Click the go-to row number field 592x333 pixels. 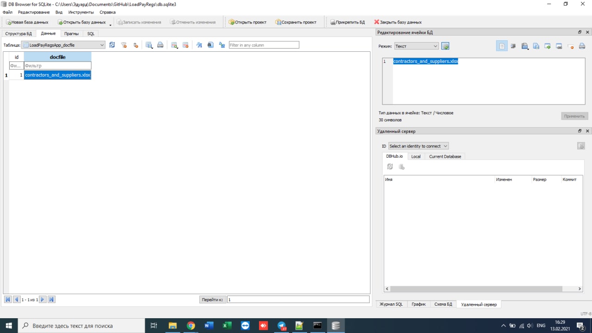(x=298, y=300)
